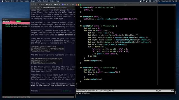Click the 'vJrwpWtwJgWrhcsFMMfFFhFp' sample line

pos(43,47)
